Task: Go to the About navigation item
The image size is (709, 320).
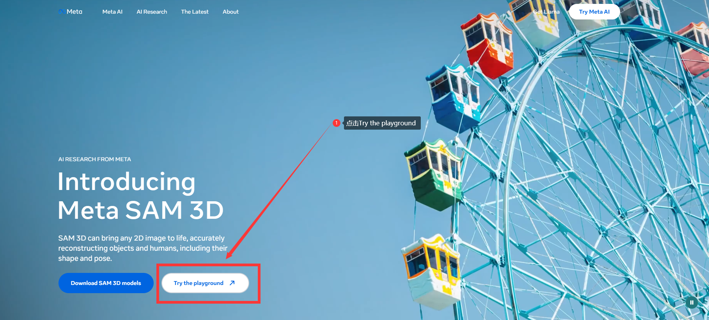Action: tap(230, 12)
